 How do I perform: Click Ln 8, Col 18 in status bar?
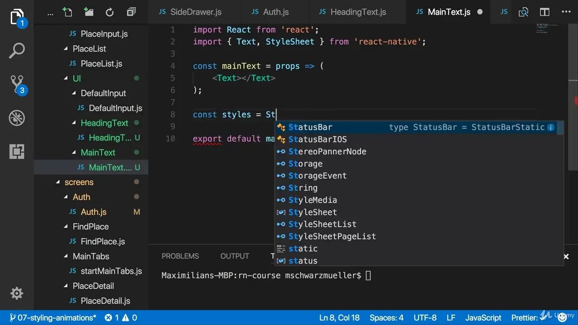pos(340,318)
